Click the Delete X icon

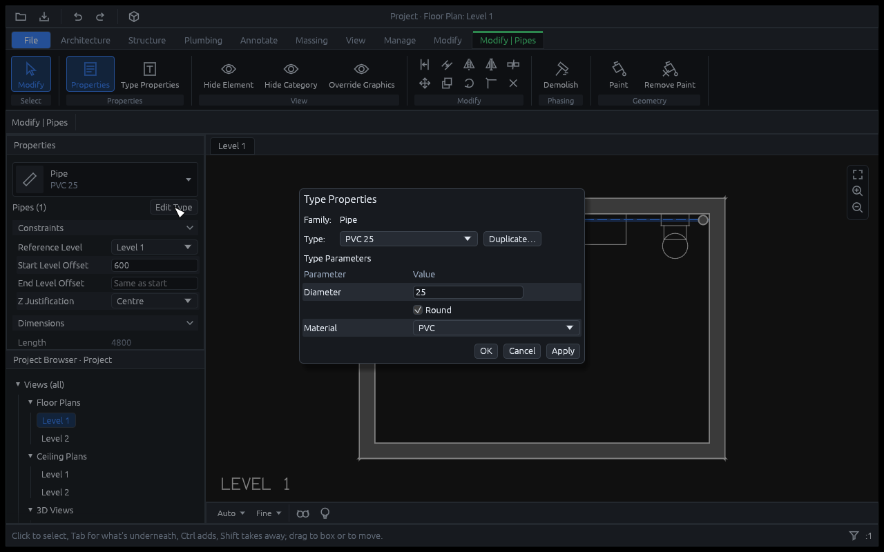513,83
